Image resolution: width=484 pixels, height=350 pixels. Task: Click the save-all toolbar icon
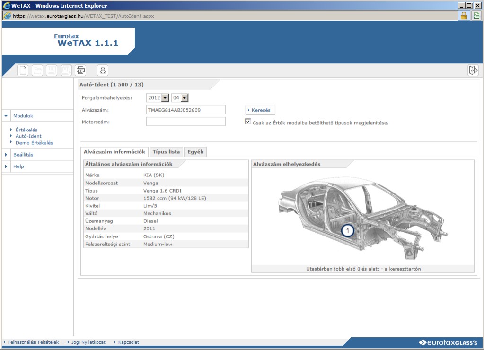click(66, 70)
